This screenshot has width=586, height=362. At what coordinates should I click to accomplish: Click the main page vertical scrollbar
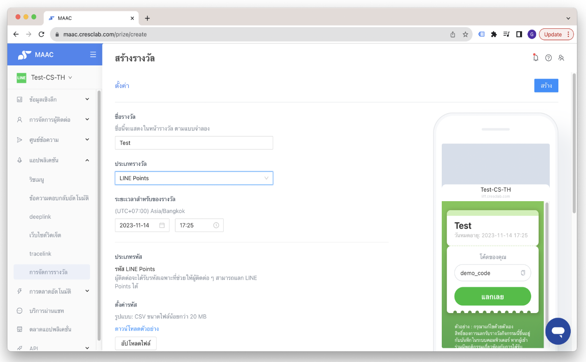pos(574,143)
